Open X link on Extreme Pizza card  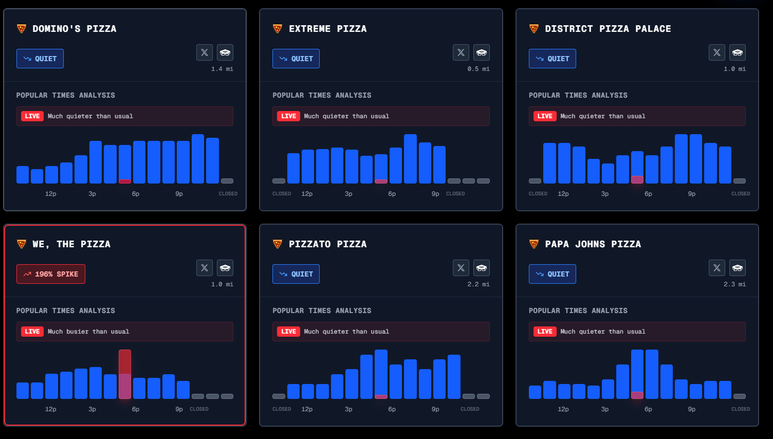[x=461, y=52]
